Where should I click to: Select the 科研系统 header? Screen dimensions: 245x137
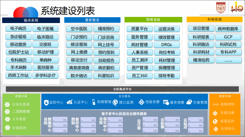214,19
